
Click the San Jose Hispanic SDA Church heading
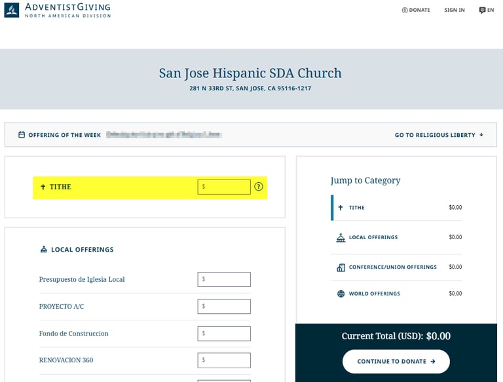tap(250, 73)
